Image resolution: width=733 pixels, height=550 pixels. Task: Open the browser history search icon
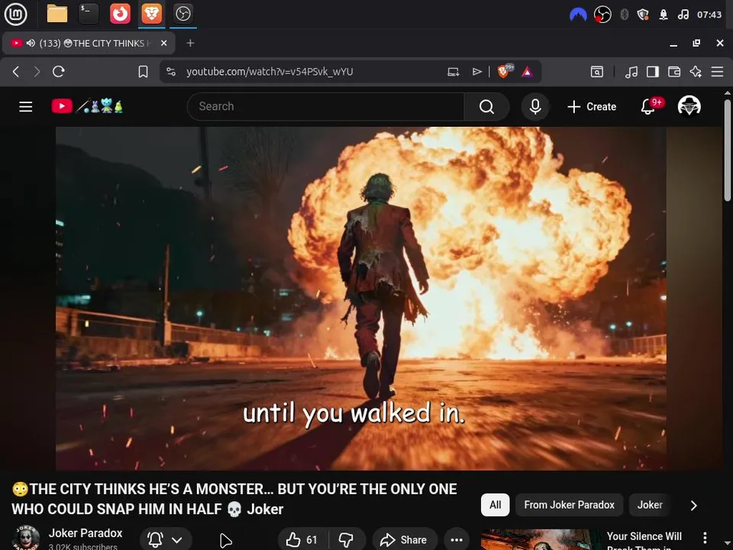click(596, 72)
